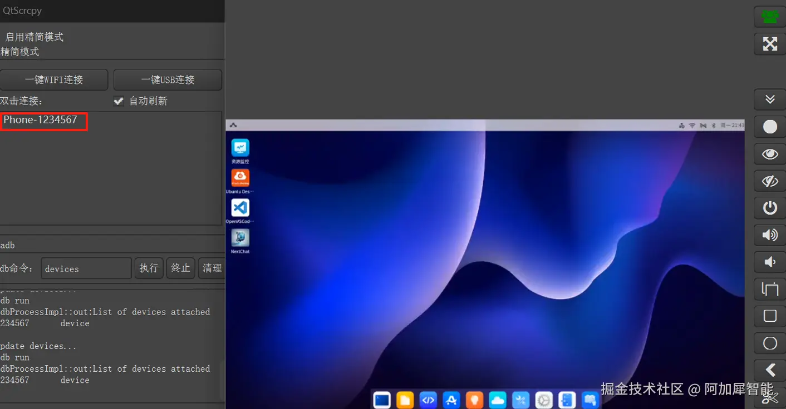Click the scissors screenshot toolbar icon
Image resolution: width=786 pixels, height=409 pixels.
[x=770, y=397]
